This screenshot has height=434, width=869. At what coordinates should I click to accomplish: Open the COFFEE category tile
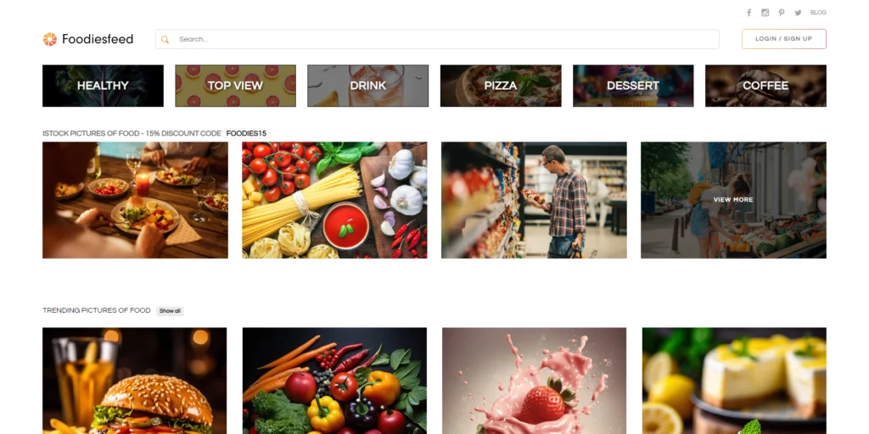pyautogui.click(x=765, y=86)
